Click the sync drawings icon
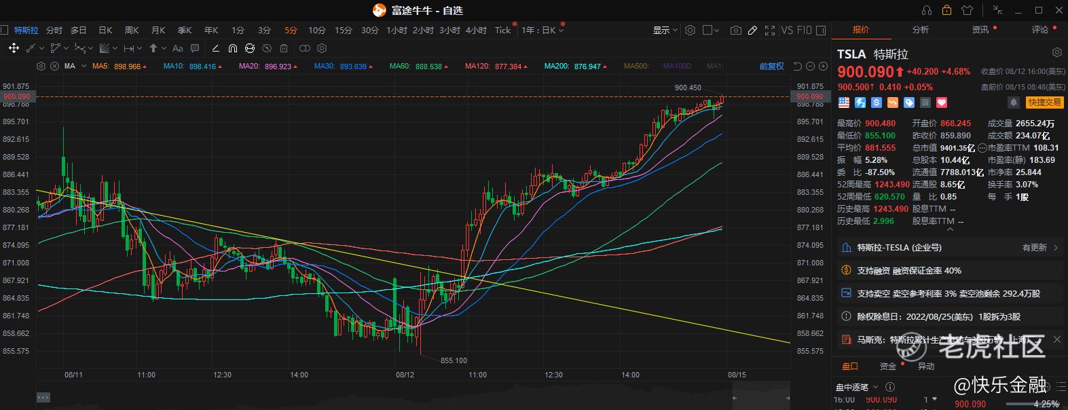This screenshot has height=410, width=1068. [250, 48]
